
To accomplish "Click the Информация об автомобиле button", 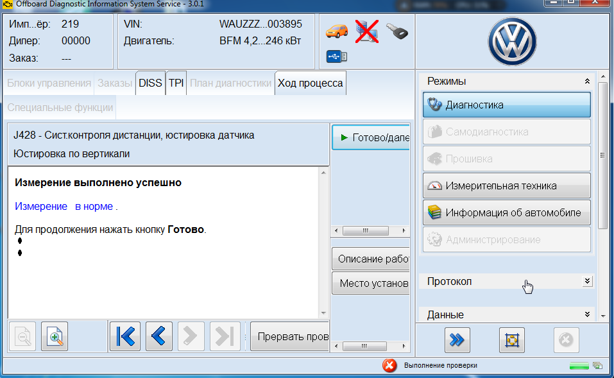I will [506, 212].
